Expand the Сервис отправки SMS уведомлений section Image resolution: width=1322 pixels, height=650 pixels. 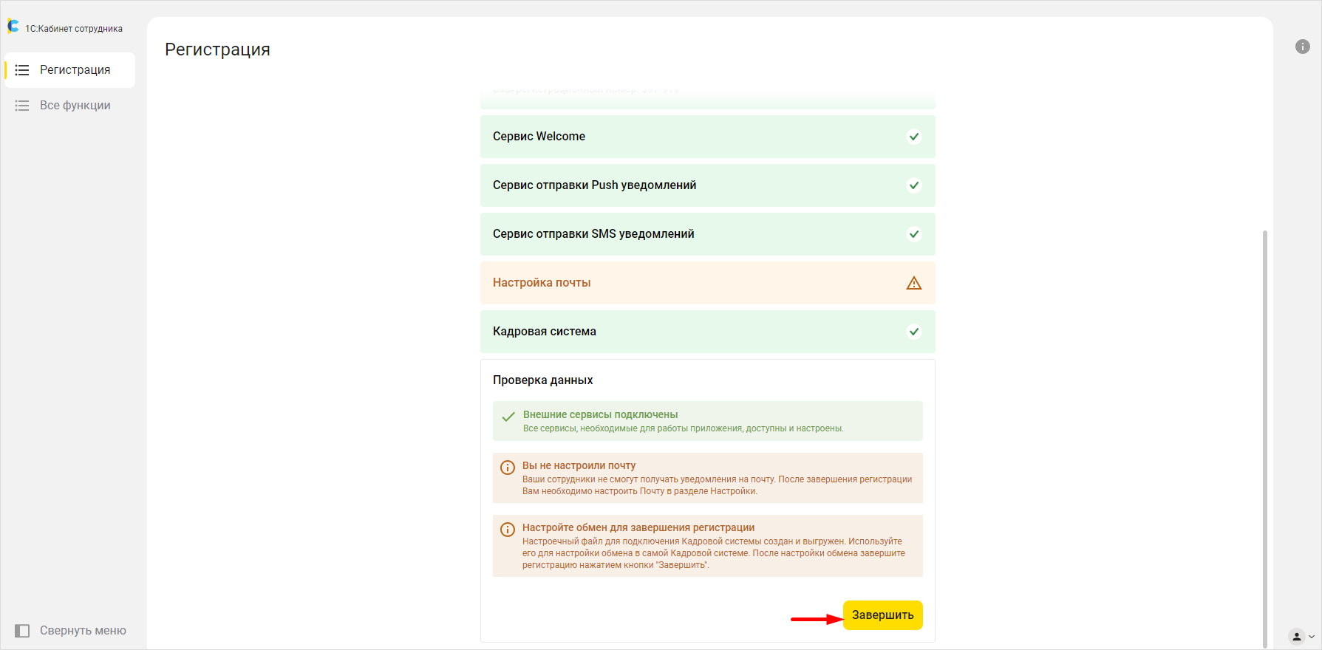click(x=708, y=234)
